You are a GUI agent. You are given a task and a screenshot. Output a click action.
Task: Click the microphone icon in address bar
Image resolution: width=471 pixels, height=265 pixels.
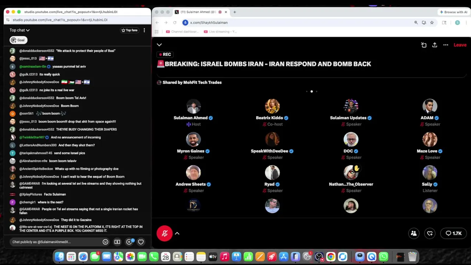185,22
